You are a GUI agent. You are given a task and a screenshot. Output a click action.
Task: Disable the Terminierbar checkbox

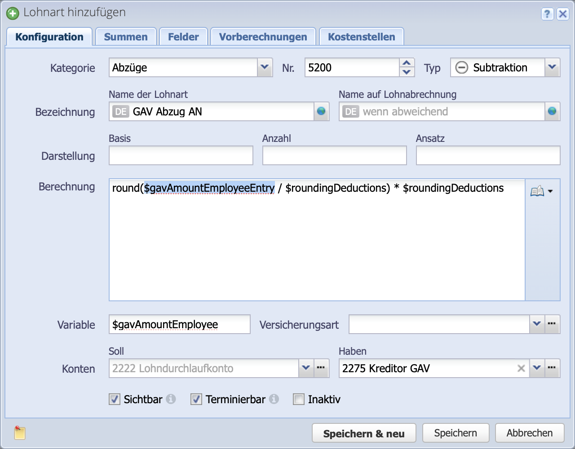(x=196, y=399)
